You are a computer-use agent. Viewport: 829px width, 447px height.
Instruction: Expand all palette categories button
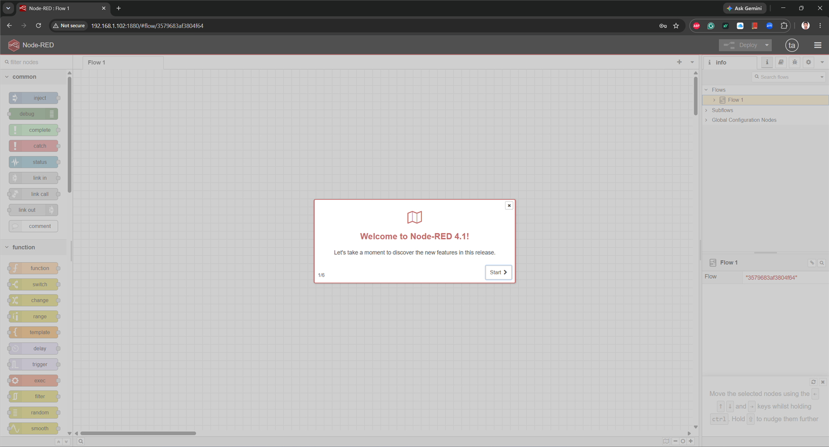(66, 442)
